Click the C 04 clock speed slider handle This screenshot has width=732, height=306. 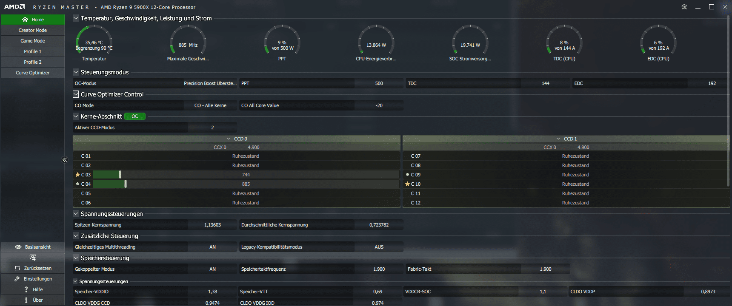tap(126, 184)
